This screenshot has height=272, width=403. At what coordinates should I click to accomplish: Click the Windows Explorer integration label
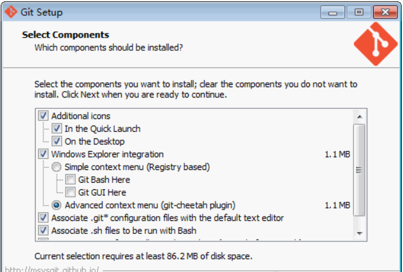(107, 154)
